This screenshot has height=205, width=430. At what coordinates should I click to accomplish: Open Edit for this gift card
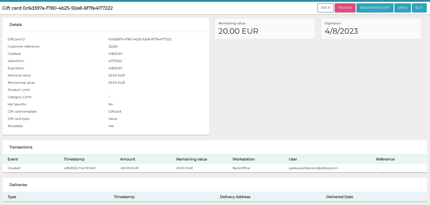419,8
